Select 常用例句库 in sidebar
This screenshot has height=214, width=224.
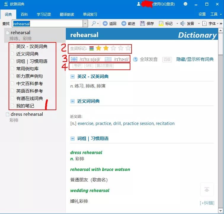pyautogui.click(x=27, y=69)
